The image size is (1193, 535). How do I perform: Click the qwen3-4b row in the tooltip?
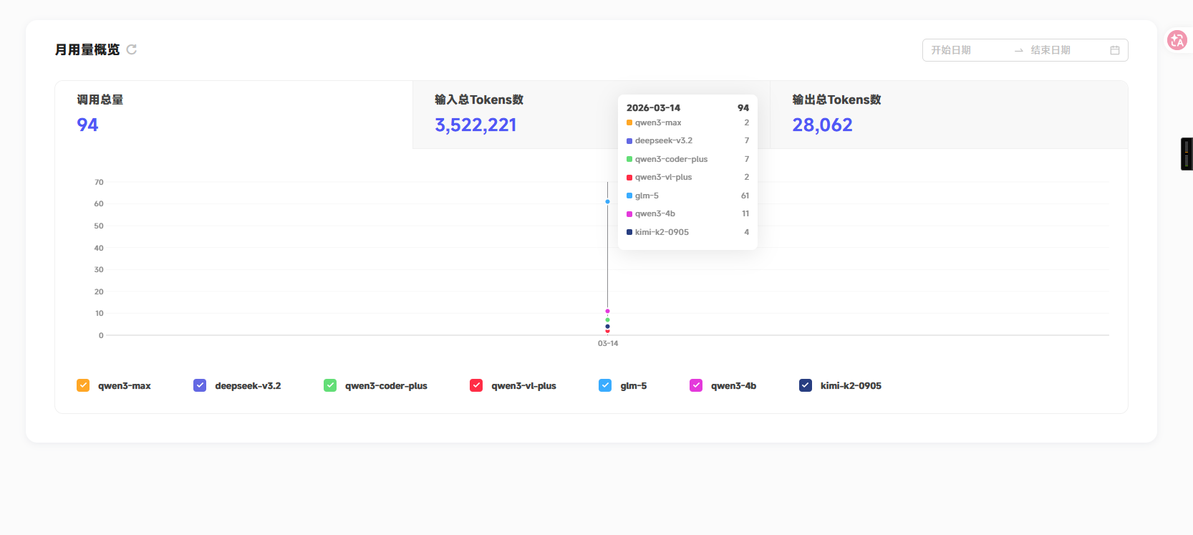pyautogui.click(x=687, y=214)
